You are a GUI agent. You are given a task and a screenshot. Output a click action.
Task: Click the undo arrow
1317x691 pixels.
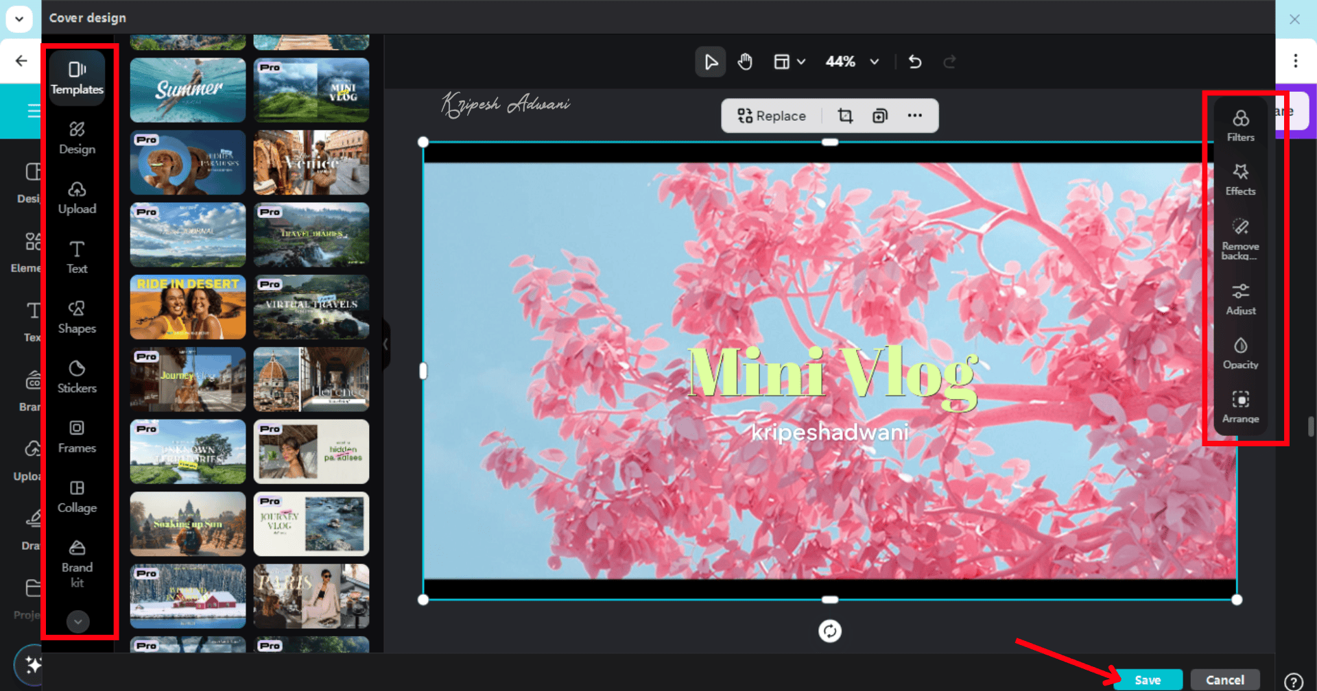click(x=915, y=62)
